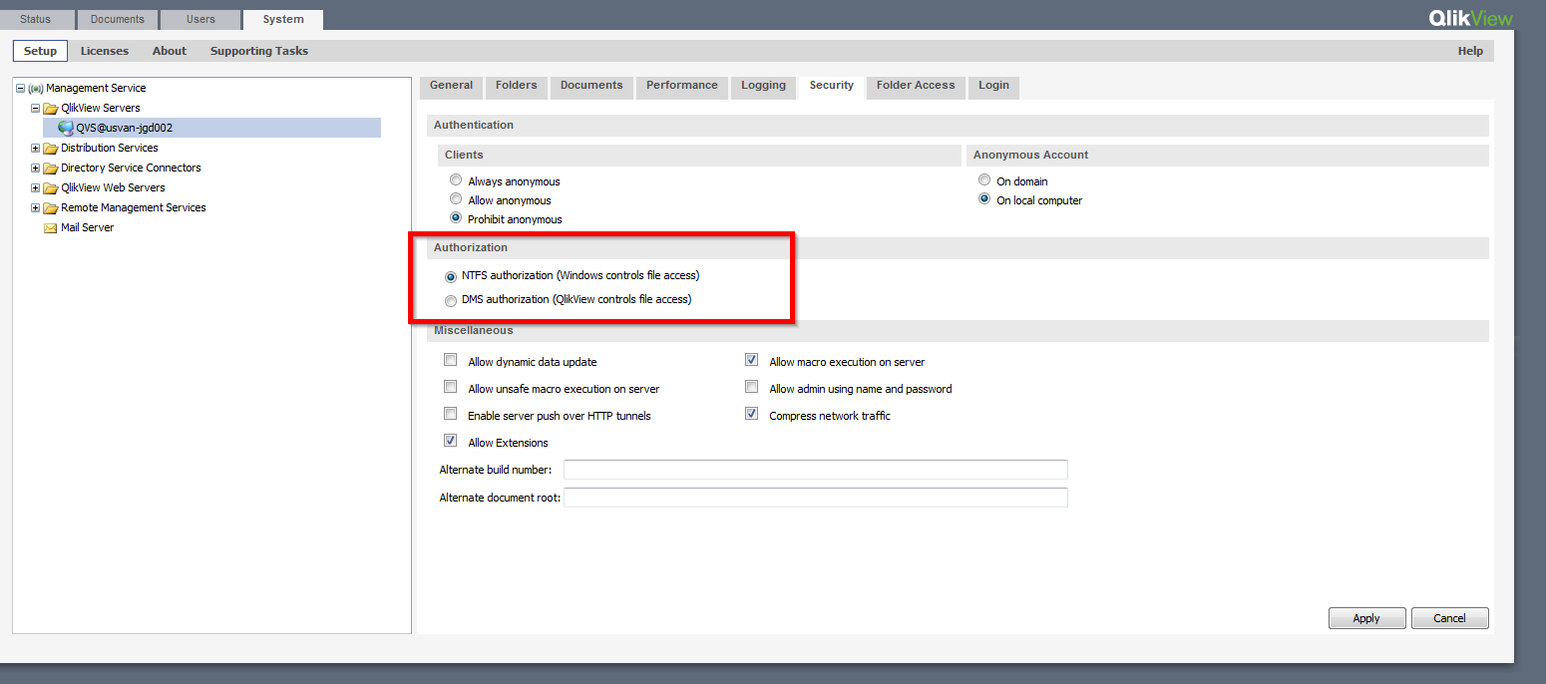The image size is (1546, 684).
Task: Click the Distribution Services folder icon
Action: (50, 148)
